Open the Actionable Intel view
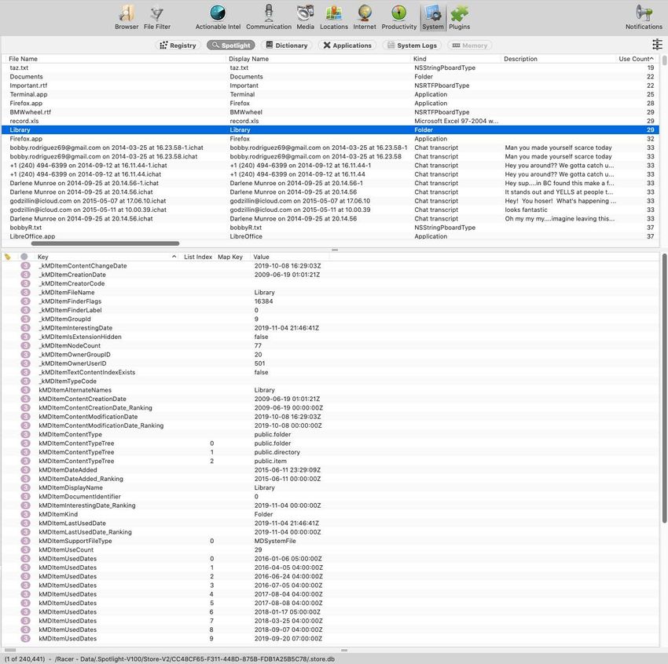This screenshot has height=664, width=668. coord(218,17)
